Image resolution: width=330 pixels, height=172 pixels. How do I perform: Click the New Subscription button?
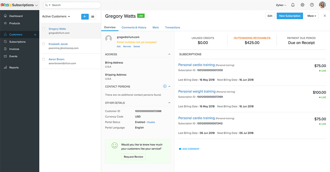click(290, 16)
